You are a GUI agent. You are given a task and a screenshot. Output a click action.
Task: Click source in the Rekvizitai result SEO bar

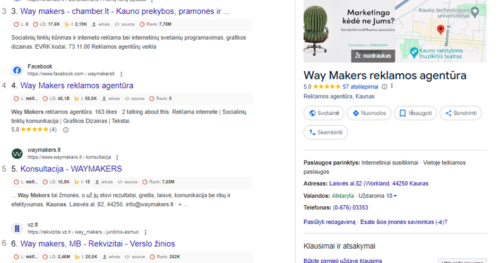(x=135, y=257)
